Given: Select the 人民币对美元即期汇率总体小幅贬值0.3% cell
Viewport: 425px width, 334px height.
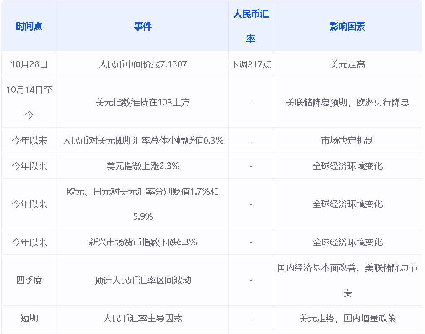Looking at the screenshot, I should 143,141.
